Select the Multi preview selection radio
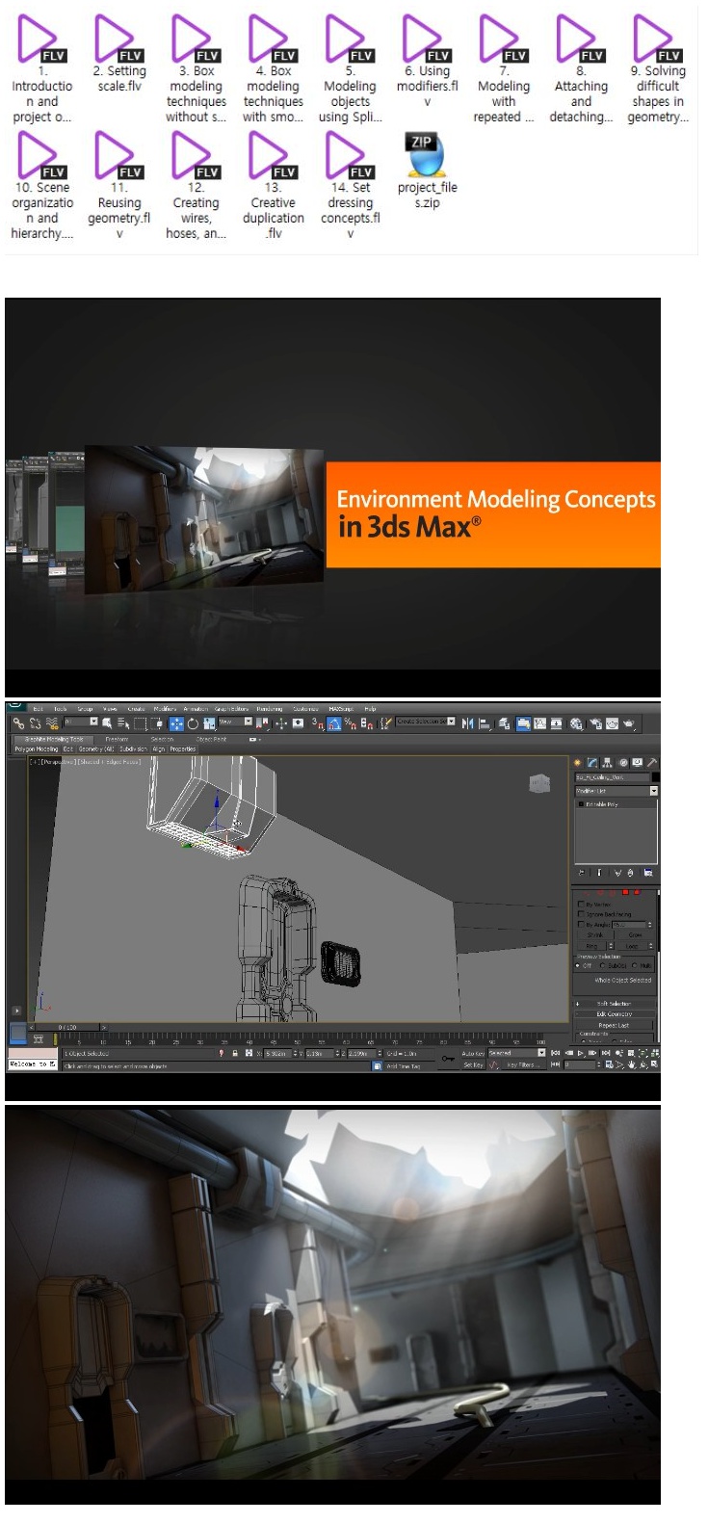Viewport: 708px width, 1523px height. pyautogui.click(x=635, y=965)
